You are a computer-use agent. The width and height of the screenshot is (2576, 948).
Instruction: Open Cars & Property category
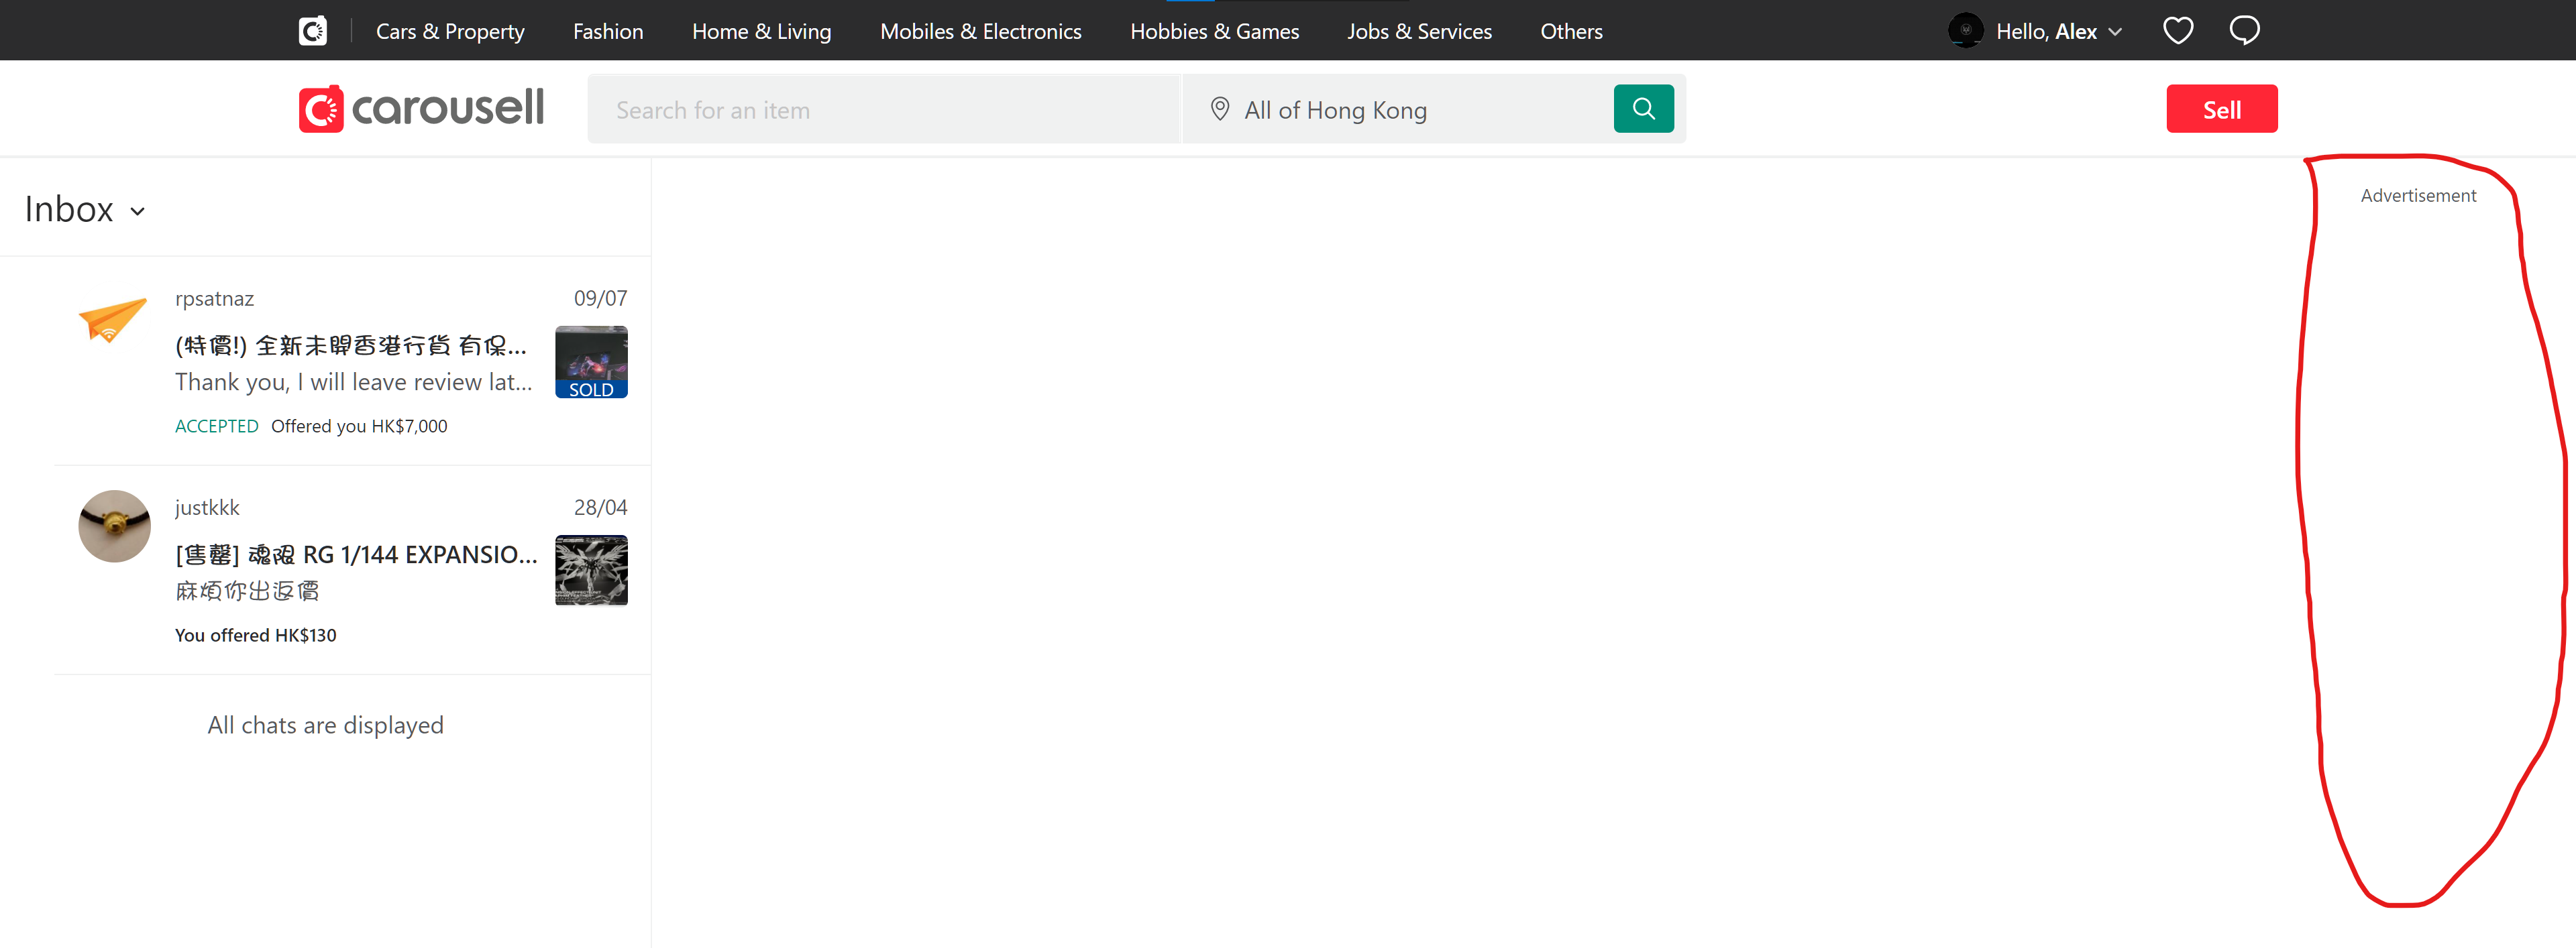pos(450,31)
